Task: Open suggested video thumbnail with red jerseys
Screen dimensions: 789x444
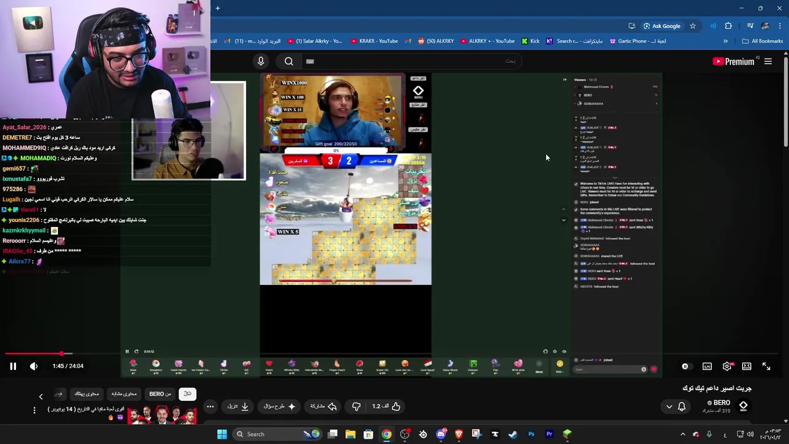Action: [x=162, y=415]
